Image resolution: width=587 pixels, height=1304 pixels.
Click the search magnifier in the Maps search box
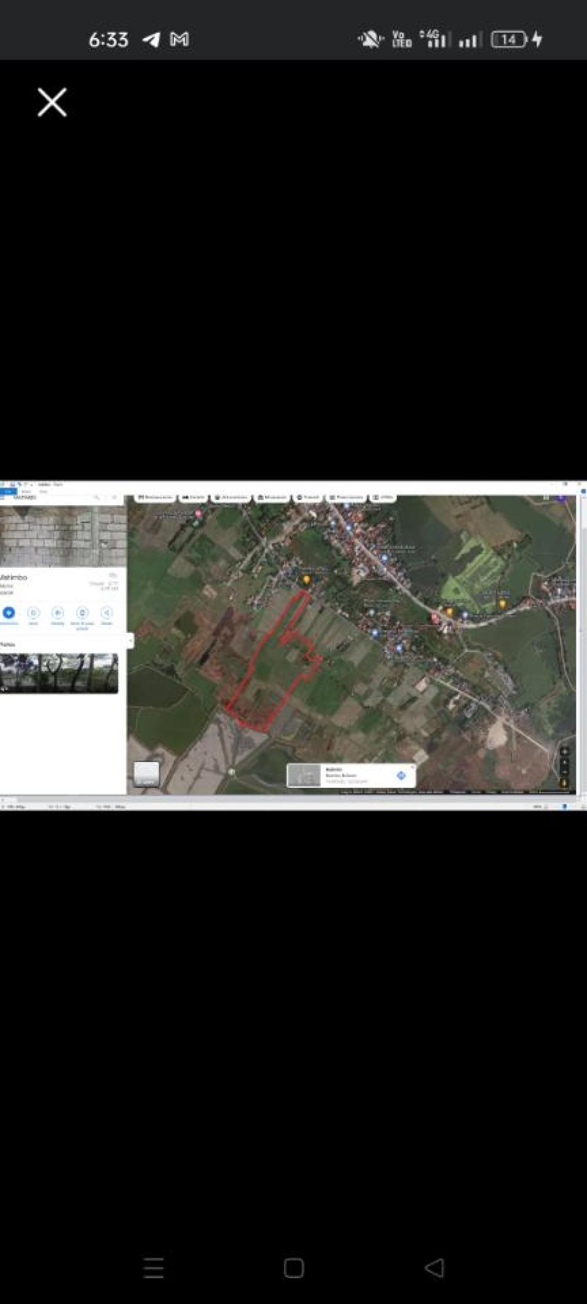pos(97,497)
